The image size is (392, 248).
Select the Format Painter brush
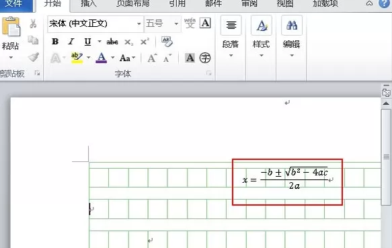[x=33, y=57]
